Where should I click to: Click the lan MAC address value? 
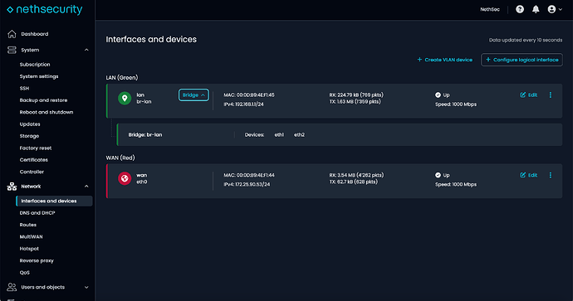(x=256, y=95)
